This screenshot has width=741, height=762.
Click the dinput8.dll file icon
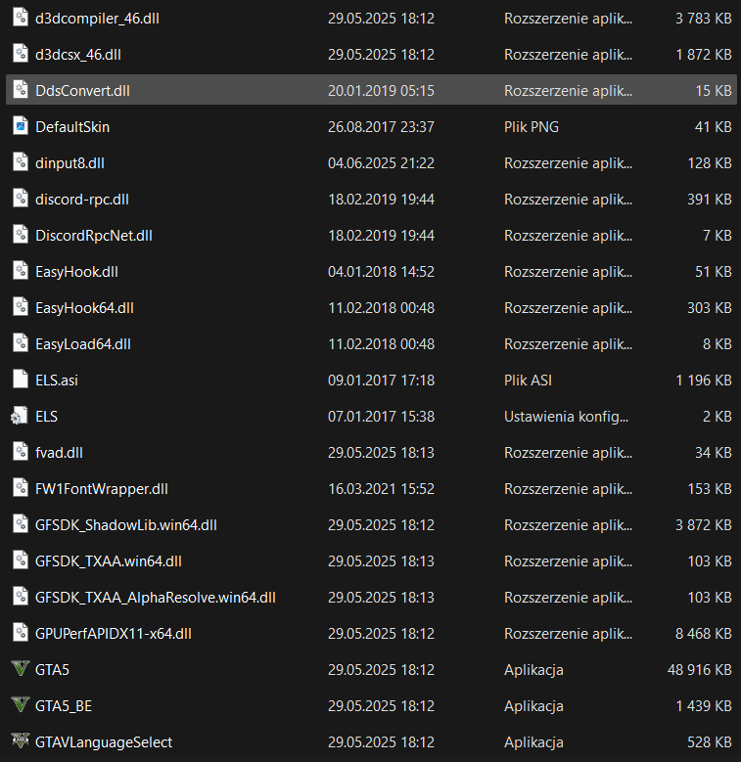(20, 162)
